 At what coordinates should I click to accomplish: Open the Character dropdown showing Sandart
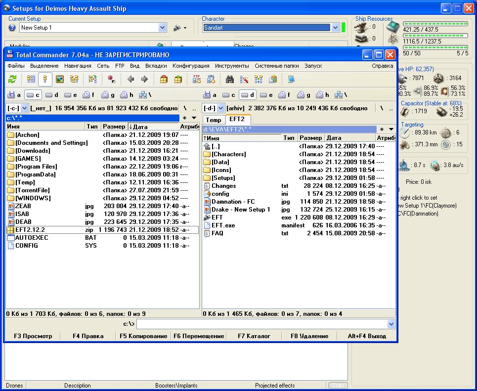click(x=335, y=28)
